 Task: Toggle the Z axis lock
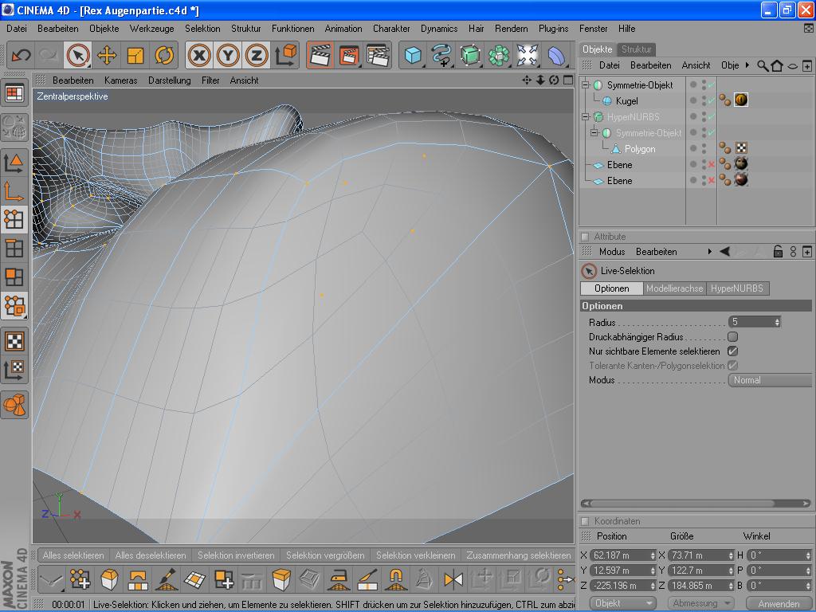[257, 55]
